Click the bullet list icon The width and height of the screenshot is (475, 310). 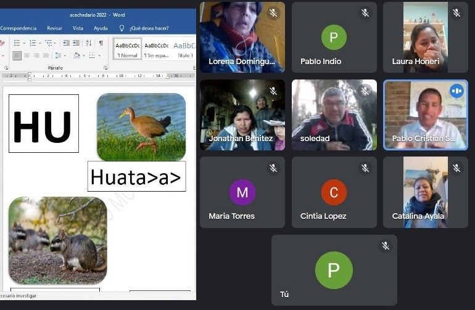17,43
